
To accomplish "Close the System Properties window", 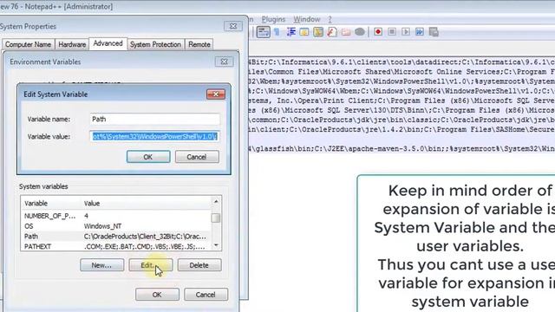I will coord(233,26).
